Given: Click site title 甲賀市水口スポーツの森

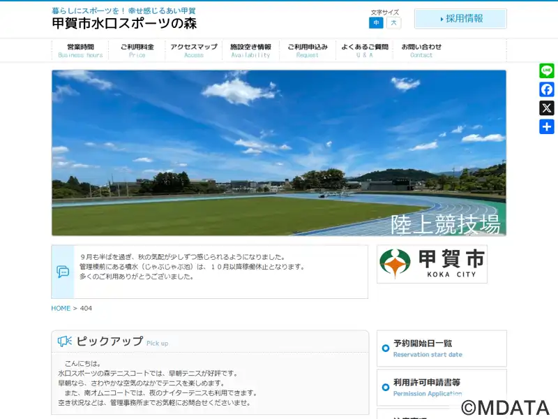Looking at the screenshot, I should click(x=124, y=24).
